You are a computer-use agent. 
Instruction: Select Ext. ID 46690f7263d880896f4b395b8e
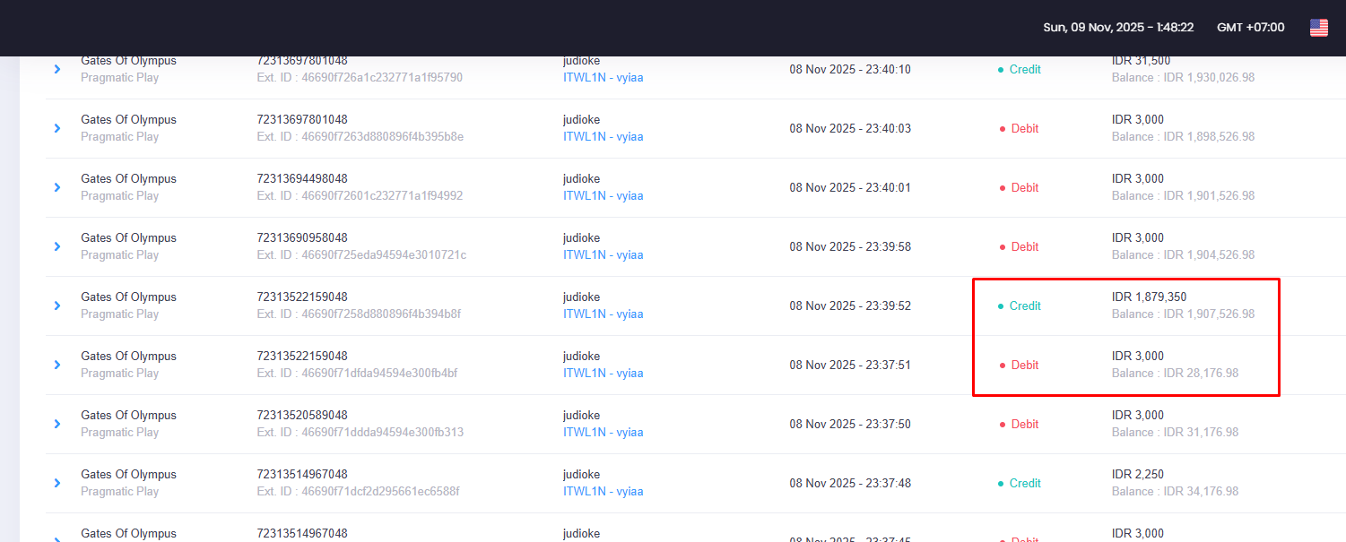360,137
